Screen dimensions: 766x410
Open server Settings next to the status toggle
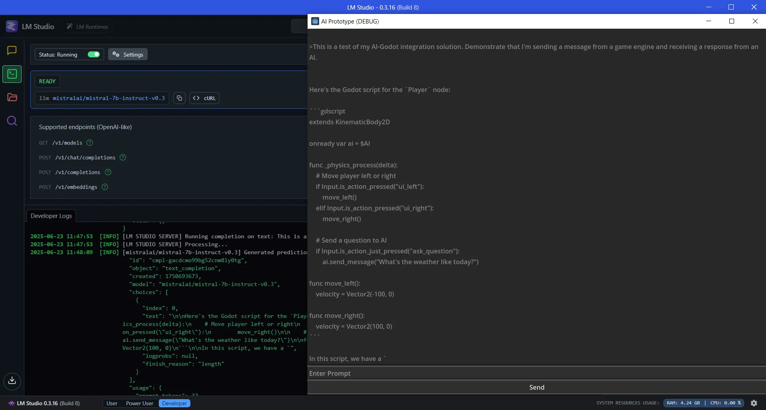click(128, 54)
